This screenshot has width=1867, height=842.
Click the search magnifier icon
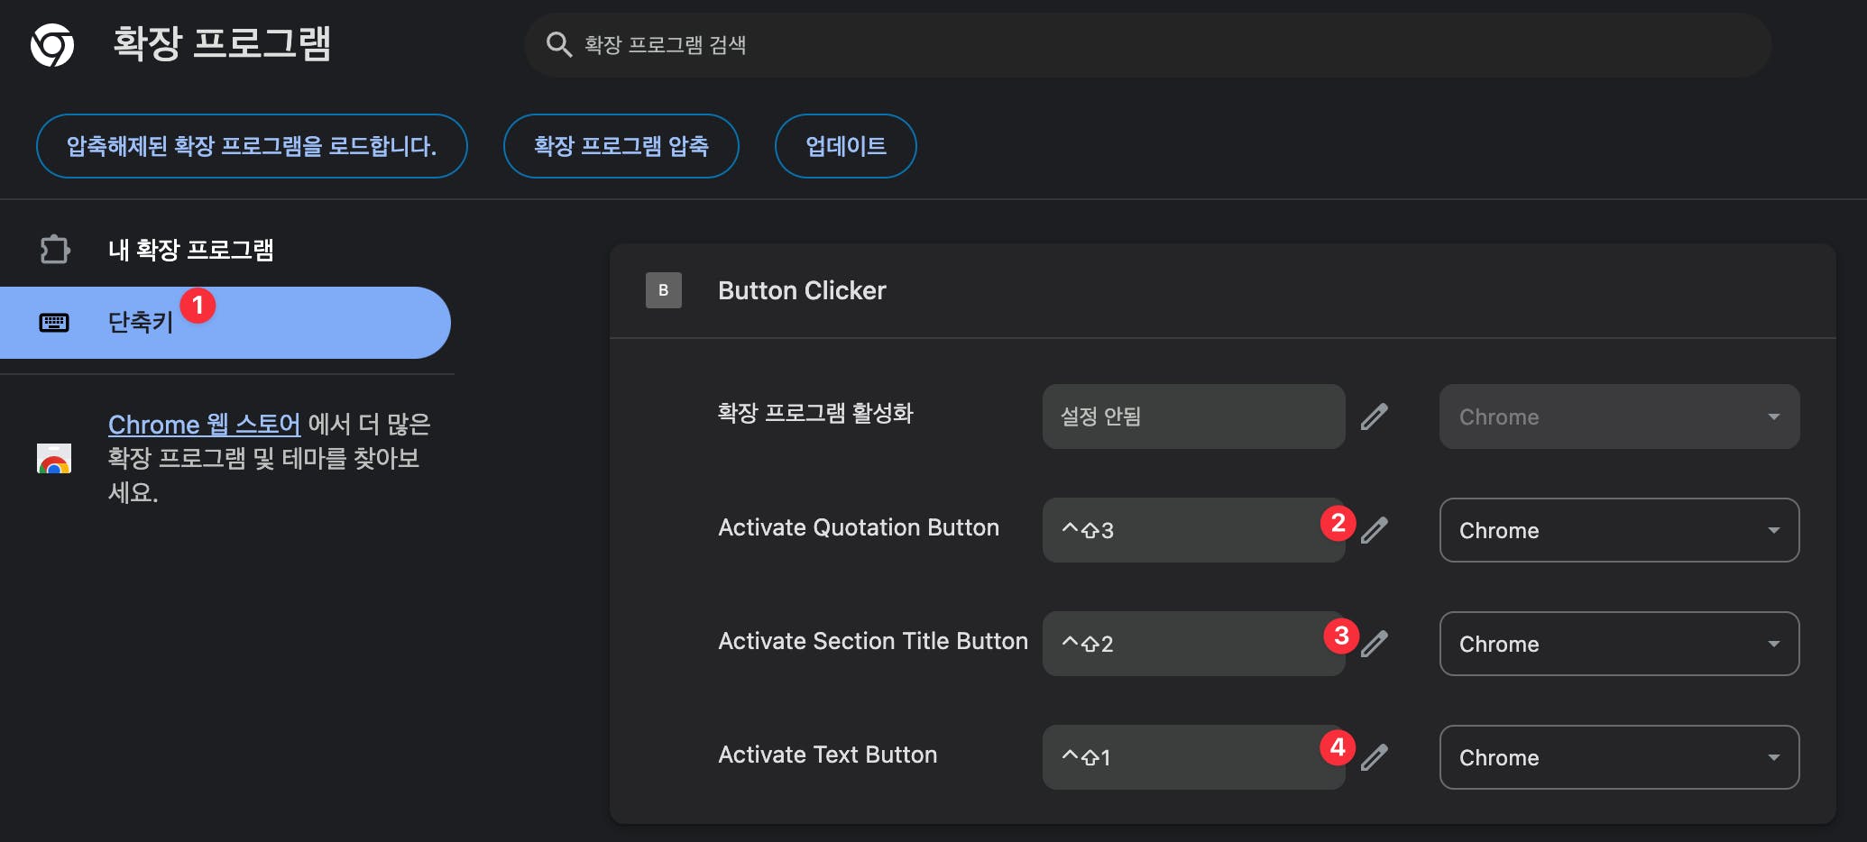(558, 45)
